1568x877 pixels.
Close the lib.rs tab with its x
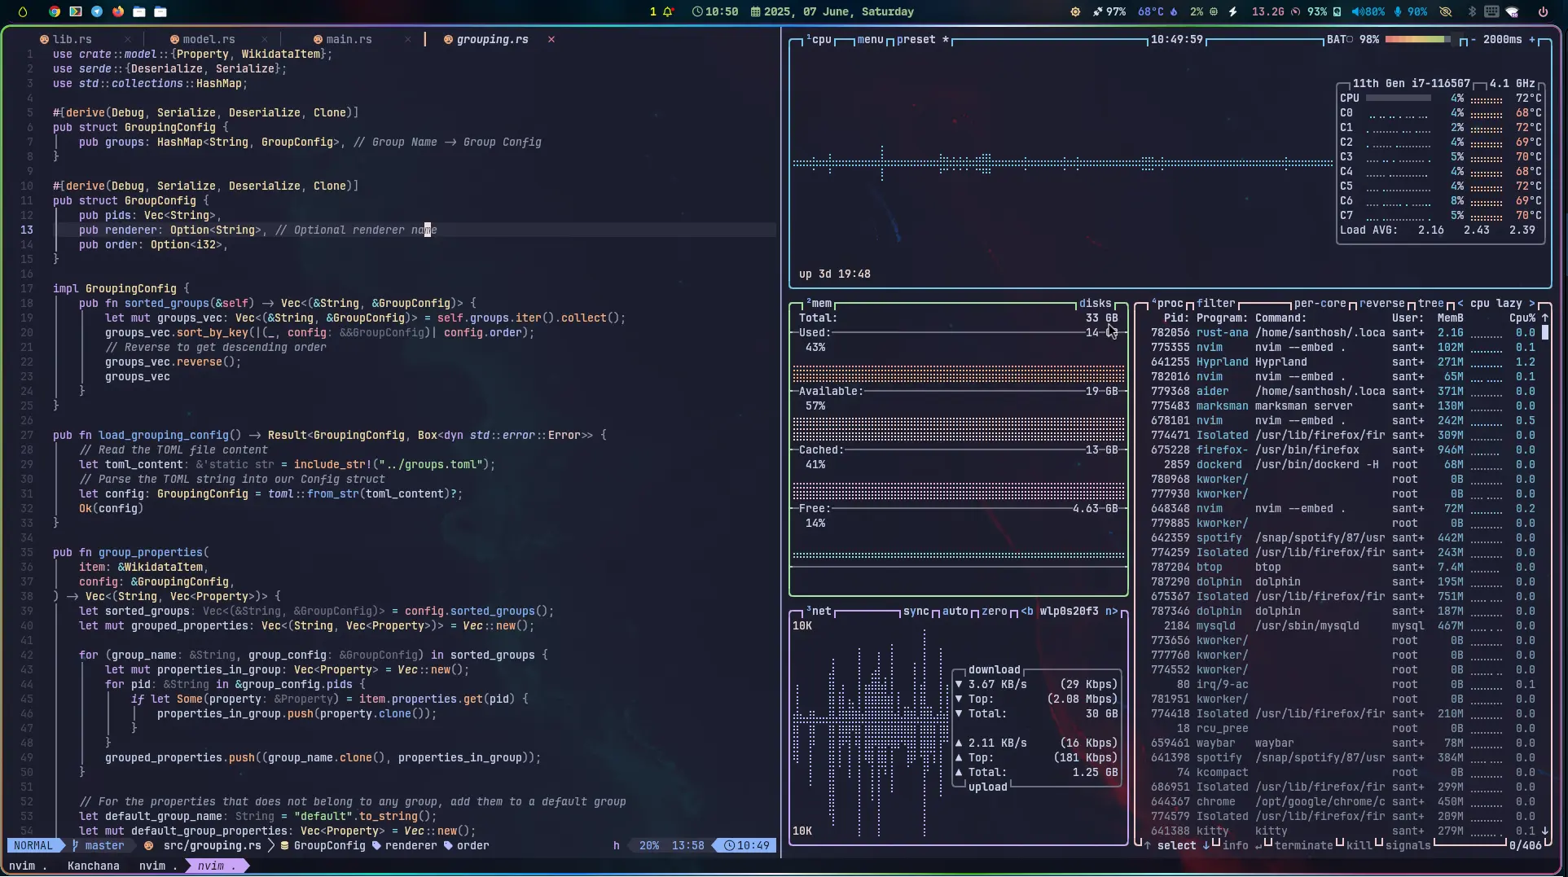pos(128,39)
